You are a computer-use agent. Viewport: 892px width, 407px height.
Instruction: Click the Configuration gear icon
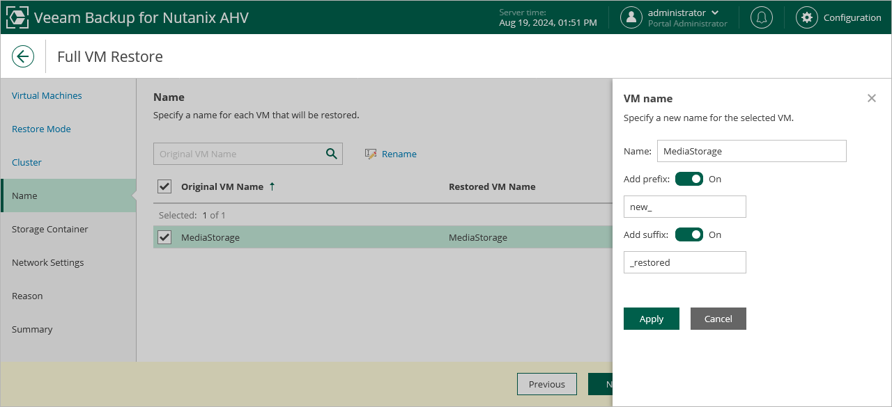coord(807,17)
